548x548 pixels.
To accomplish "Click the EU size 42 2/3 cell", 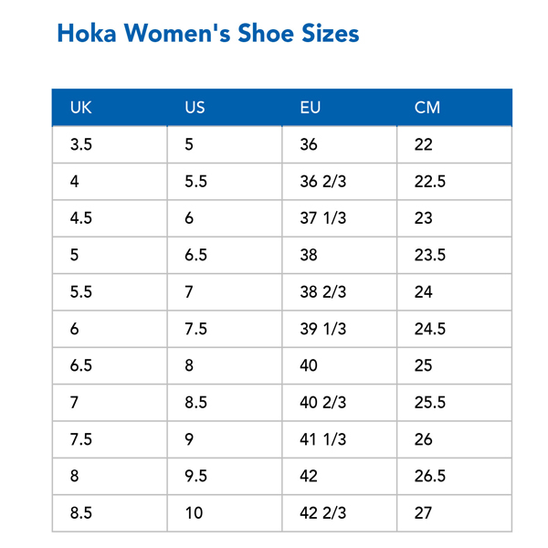I will [x=340, y=513].
